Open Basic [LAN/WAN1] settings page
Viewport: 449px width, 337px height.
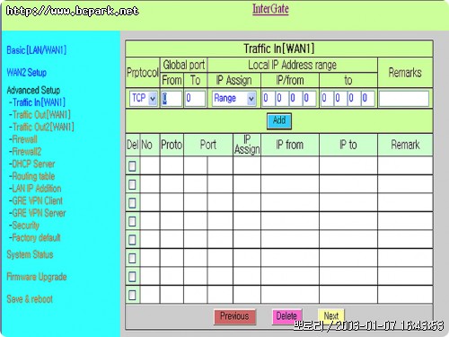point(37,50)
